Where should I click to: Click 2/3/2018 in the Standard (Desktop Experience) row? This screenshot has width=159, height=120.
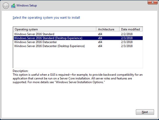[127, 38]
